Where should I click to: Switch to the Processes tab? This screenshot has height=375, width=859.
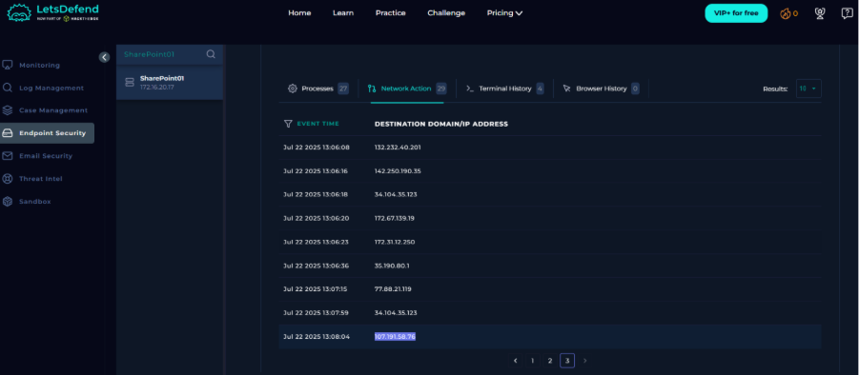click(x=318, y=89)
